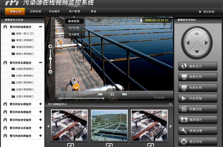Click the zoom-in plus icon on the video

coord(50,46)
